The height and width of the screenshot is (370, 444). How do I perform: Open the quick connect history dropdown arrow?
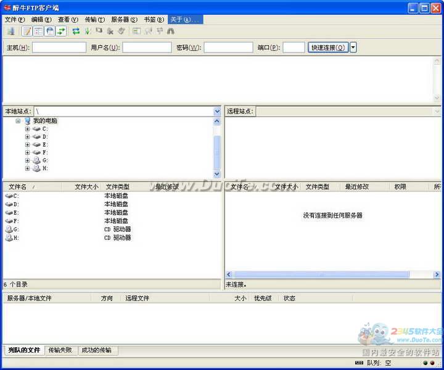pyautogui.click(x=353, y=47)
